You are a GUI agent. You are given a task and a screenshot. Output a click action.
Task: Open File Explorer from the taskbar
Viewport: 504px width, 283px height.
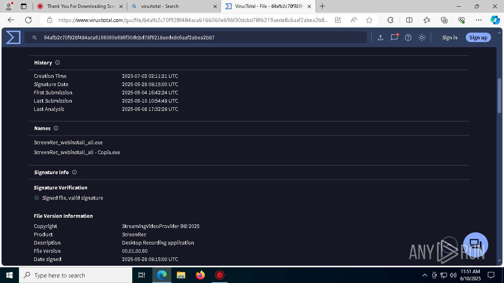click(181, 275)
